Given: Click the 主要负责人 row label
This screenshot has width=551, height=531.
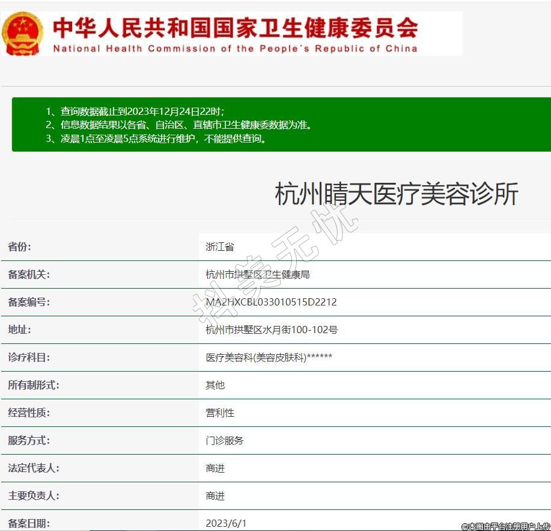Looking at the screenshot, I should (34, 496).
